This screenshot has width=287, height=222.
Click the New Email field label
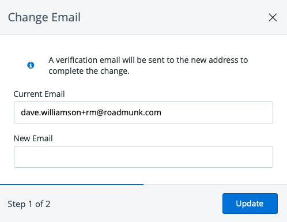[x=33, y=138]
